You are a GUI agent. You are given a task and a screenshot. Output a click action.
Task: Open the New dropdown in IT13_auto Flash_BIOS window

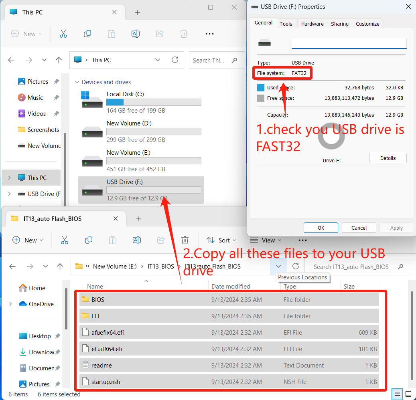coord(27,240)
